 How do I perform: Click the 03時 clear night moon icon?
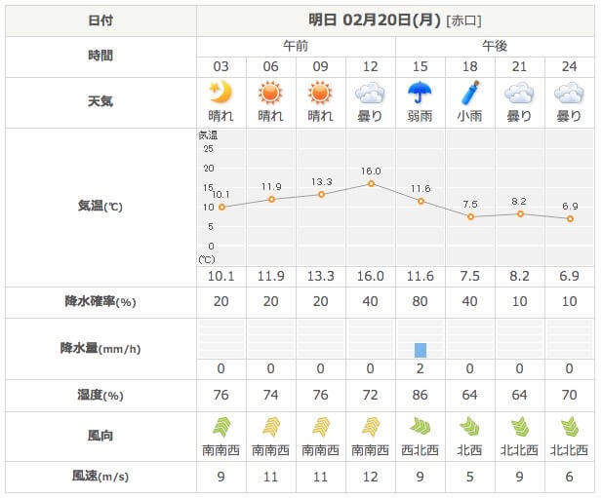pos(221,94)
